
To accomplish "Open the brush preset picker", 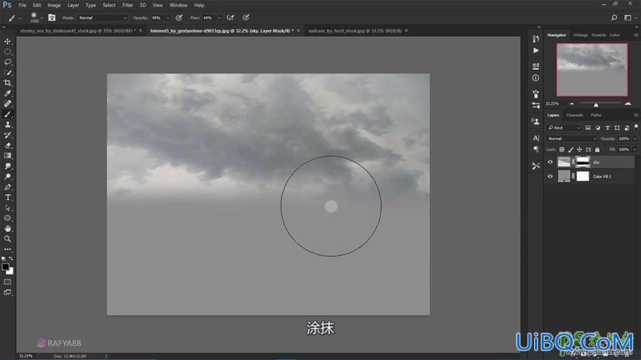I will coord(41,18).
